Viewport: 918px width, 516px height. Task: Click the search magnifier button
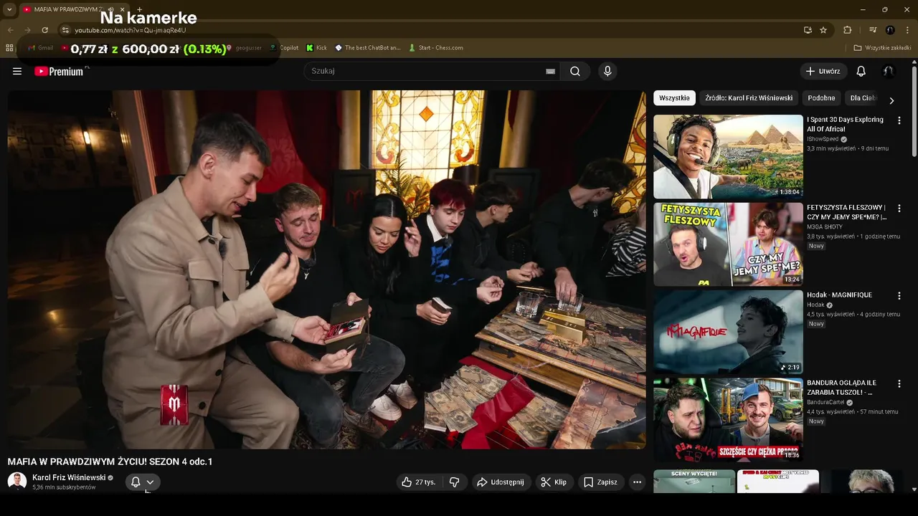tap(575, 71)
